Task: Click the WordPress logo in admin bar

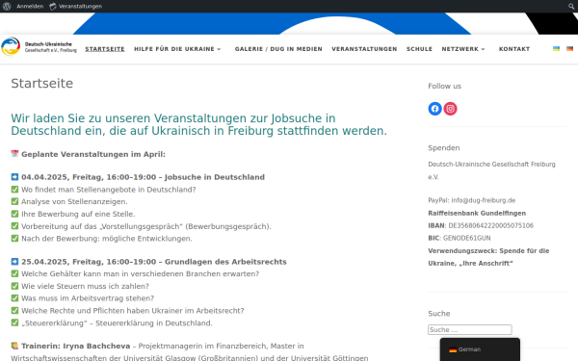Action: point(7,7)
